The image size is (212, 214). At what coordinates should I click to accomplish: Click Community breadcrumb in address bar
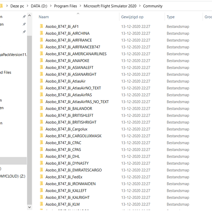point(153,6)
